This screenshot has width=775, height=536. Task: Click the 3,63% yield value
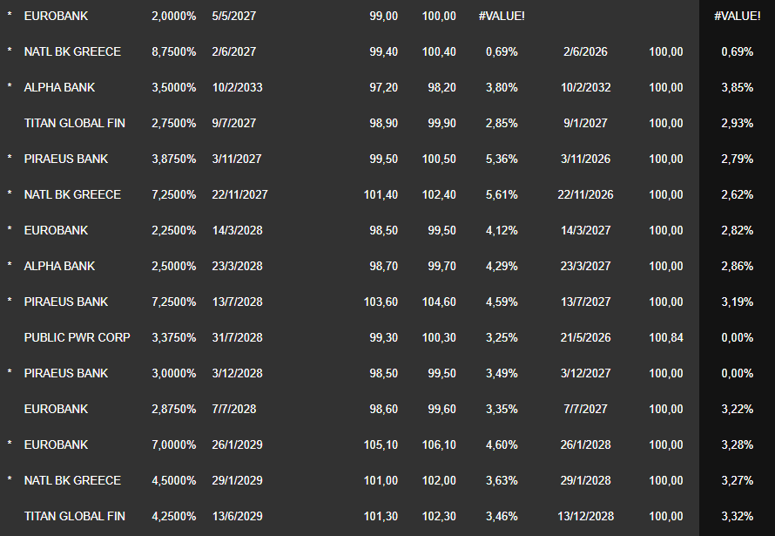pyautogui.click(x=502, y=480)
